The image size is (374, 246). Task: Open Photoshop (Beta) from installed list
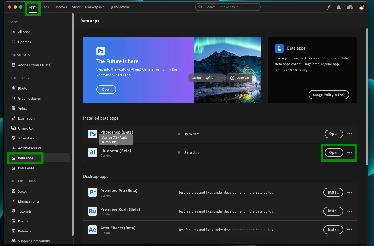[334, 134]
